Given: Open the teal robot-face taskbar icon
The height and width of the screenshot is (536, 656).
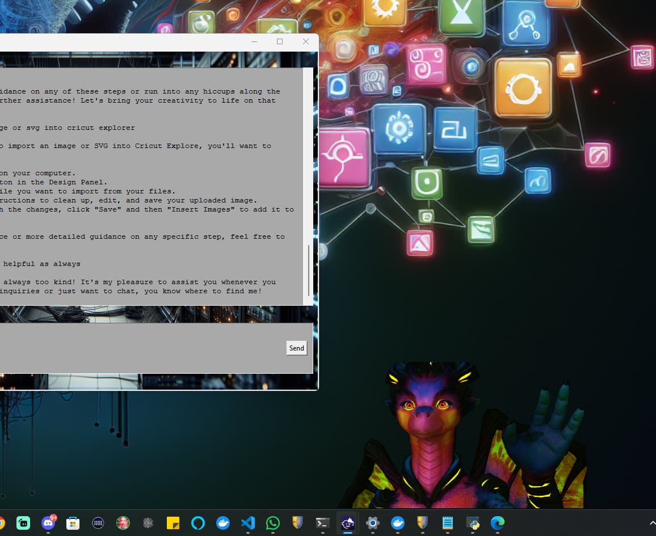Looking at the screenshot, I should pyautogui.click(x=23, y=522).
